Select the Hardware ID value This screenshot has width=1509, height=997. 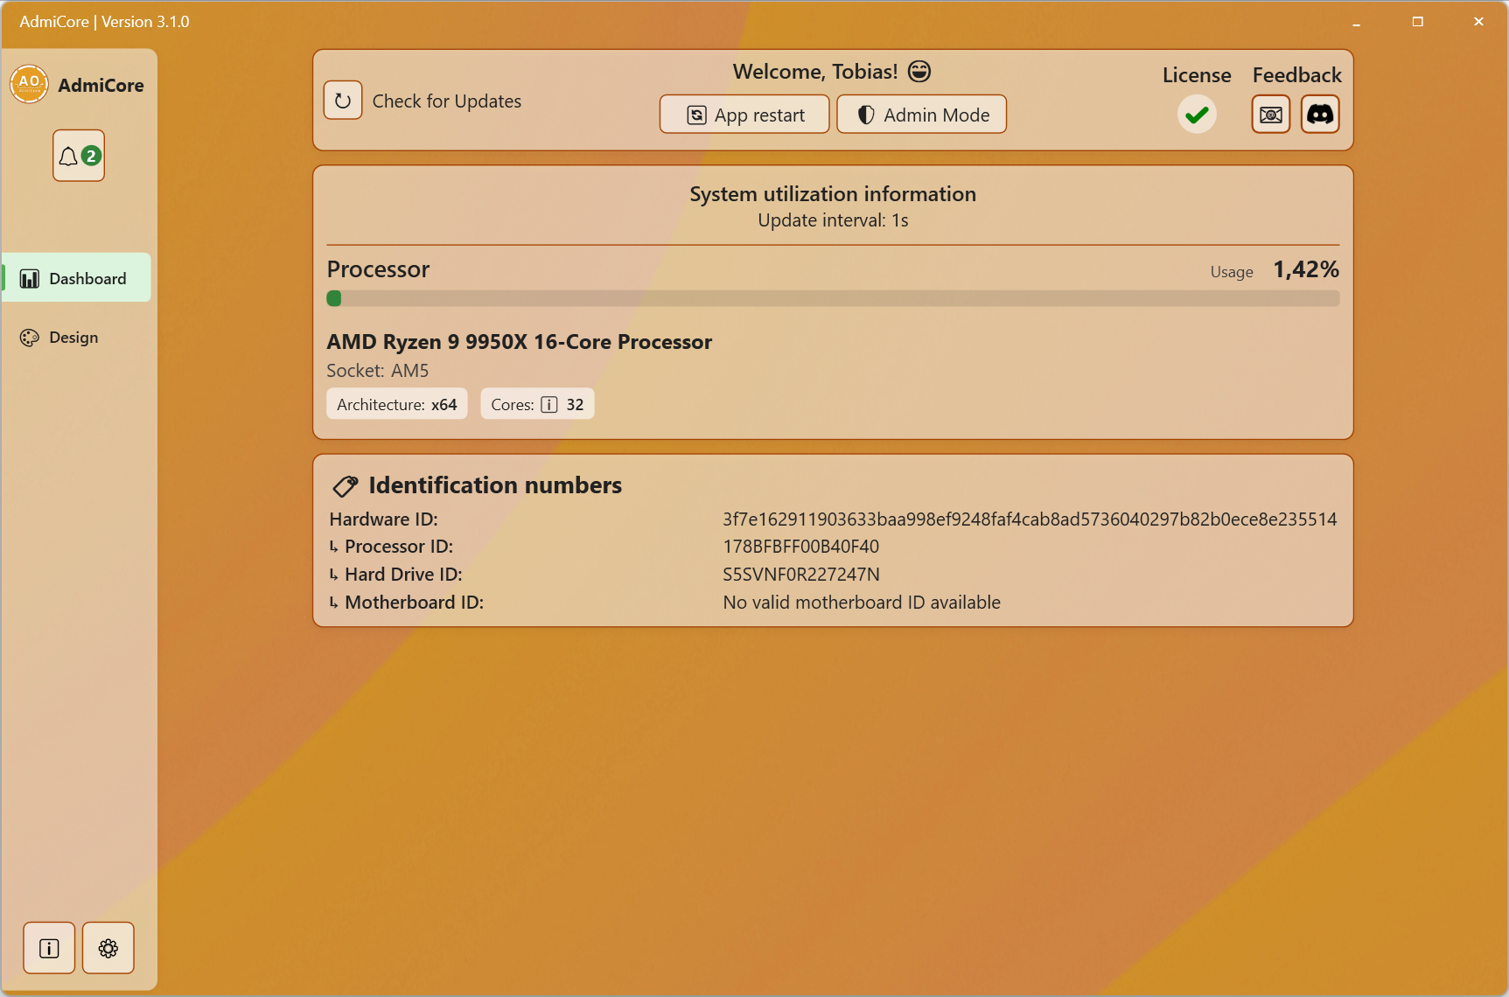tap(1030, 519)
